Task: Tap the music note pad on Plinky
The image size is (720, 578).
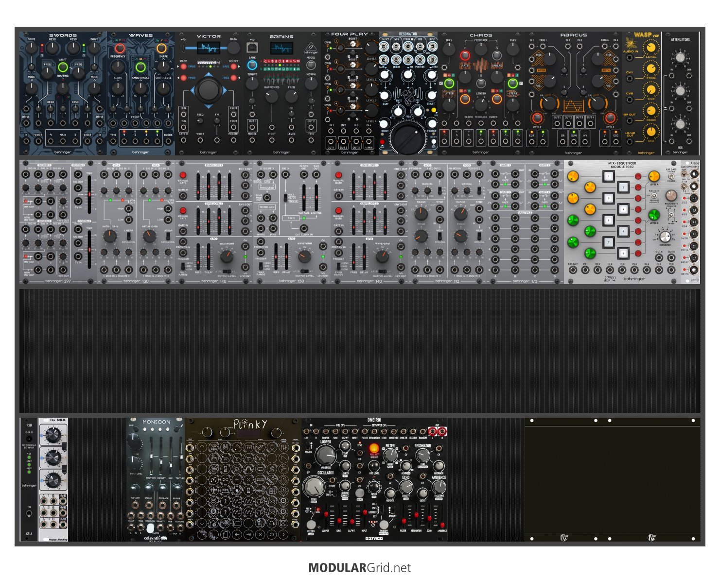Action: (214, 480)
